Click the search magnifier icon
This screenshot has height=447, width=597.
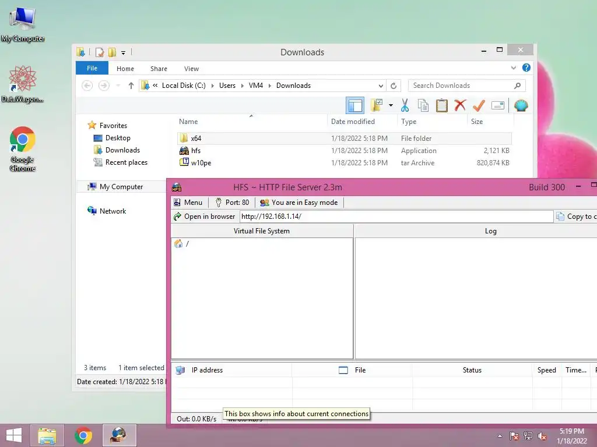(x=517, y=86)
